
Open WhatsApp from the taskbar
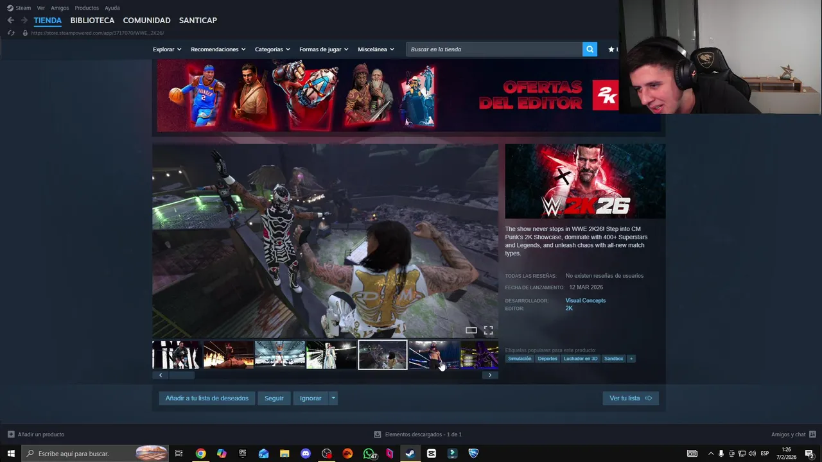point(369,454)
